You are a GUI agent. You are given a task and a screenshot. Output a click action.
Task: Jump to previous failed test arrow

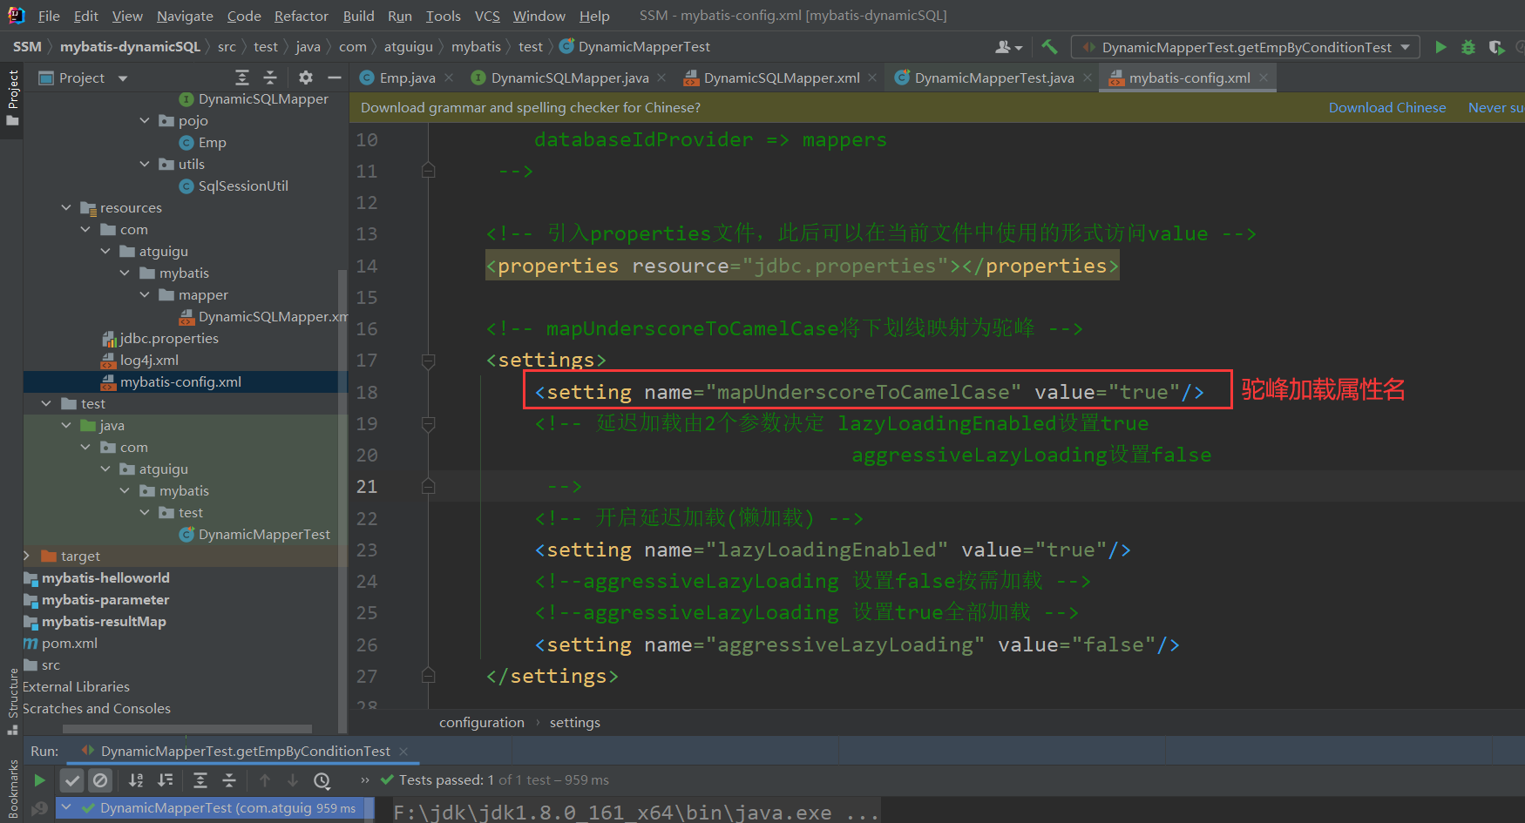[265, 780]
